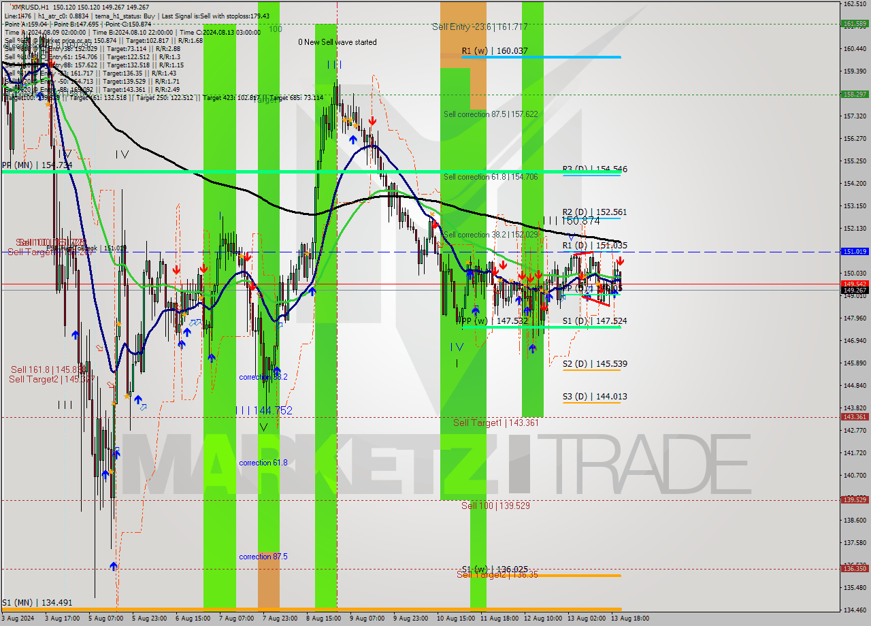Click the XMRUSD,H1 symbol title
The width and height of the screenshot is (871, 626).
pyautogui.click(x=30, y=7)
